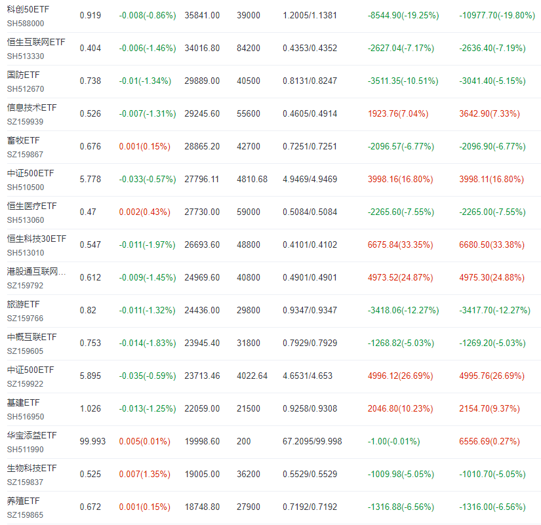Image resolution: width=541 pixels, height=525 pixels.
Task: Select loss value -3511.35(-10.51%)
Action: coord(403,81)
